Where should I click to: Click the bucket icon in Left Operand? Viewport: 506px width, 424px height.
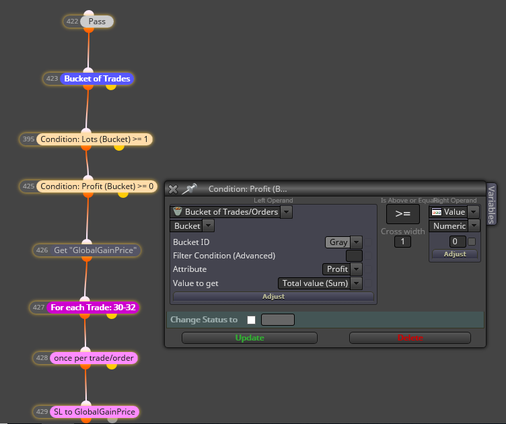tap(178, 212)
